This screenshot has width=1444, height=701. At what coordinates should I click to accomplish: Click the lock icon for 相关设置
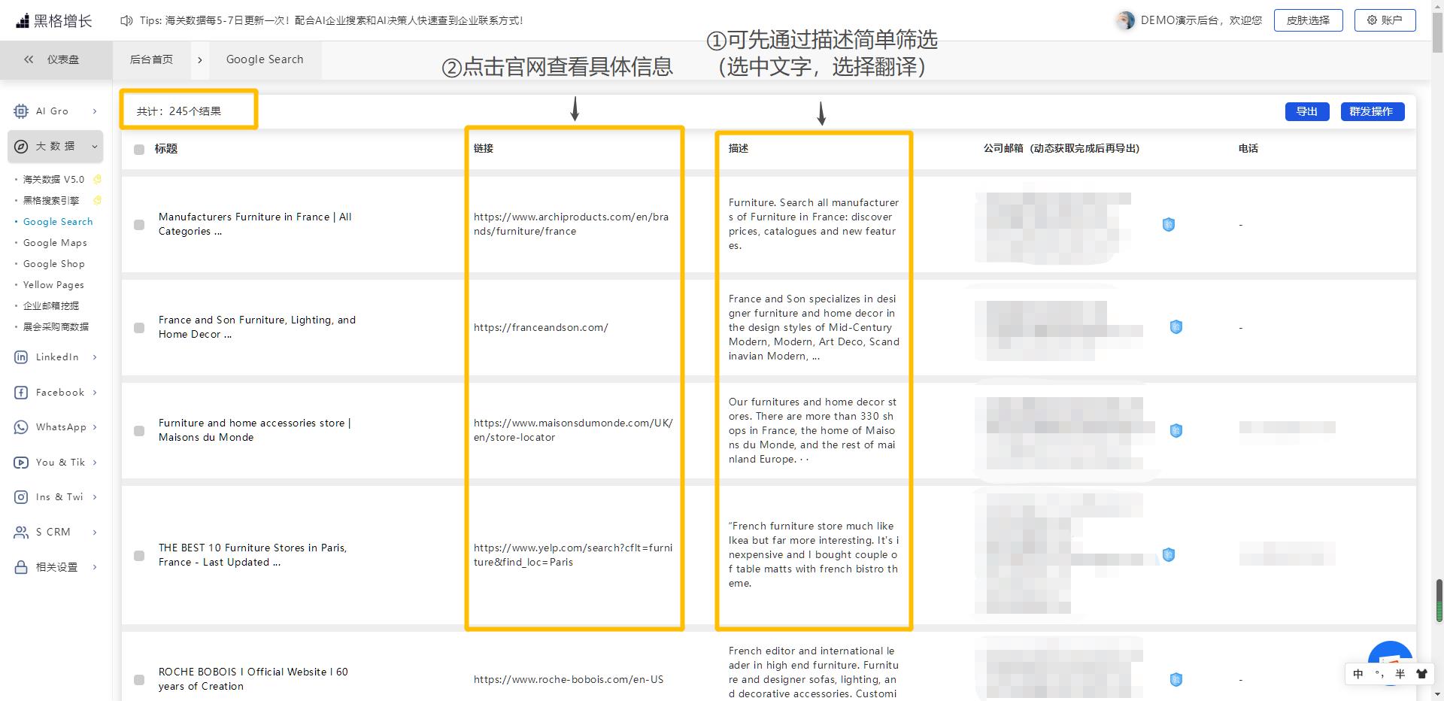(x=21, y=567)
